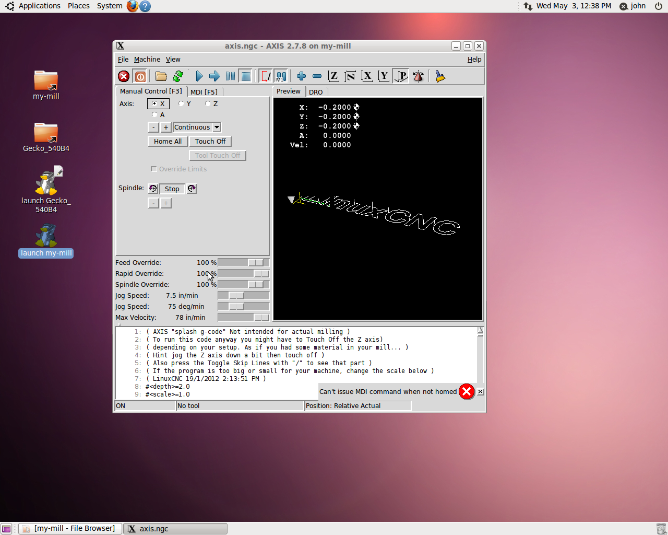
Task: Open a G-code file with folder icon
Action: click(161, 76)
